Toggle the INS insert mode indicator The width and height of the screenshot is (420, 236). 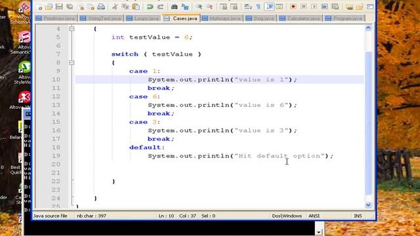point(358,216)
